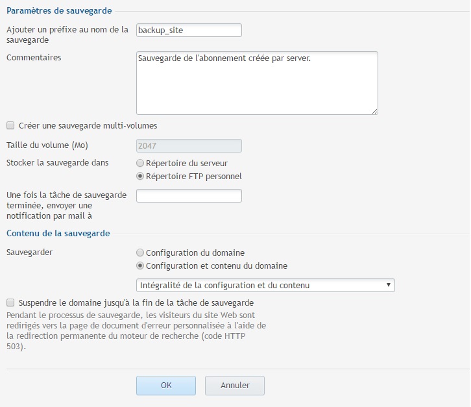The height and width of the screenshot is (407, 471).
Task: Choose "Configuration et contenu du domaine" option
Action: pyautogui.click(x=140, y=265)
